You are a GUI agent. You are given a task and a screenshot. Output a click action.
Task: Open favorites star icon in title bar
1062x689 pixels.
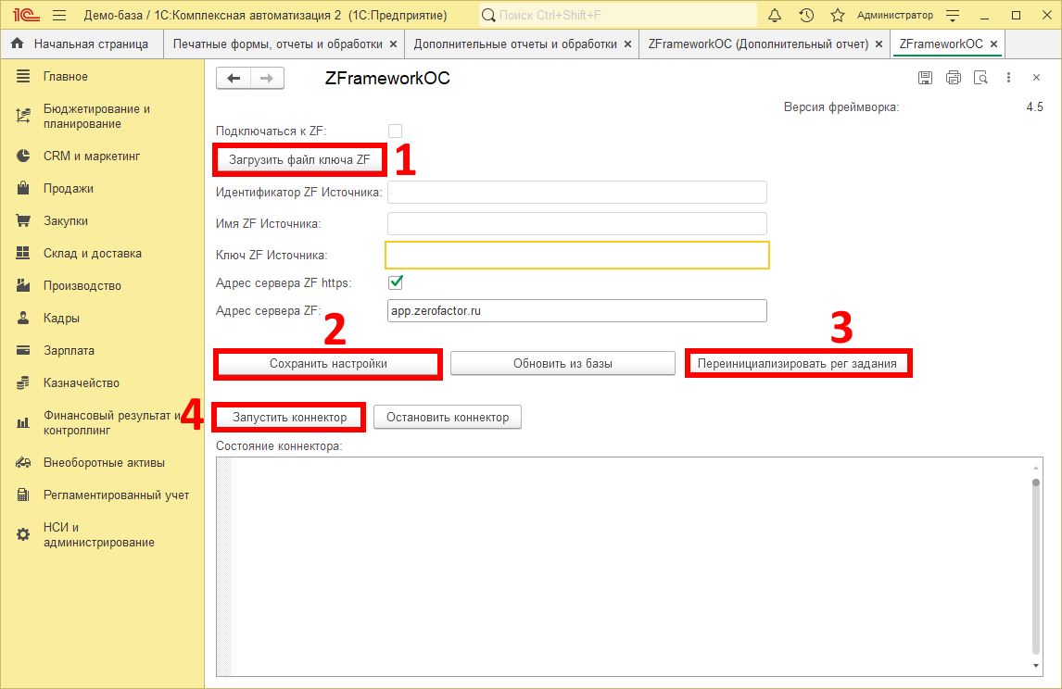tap(837, 16)
